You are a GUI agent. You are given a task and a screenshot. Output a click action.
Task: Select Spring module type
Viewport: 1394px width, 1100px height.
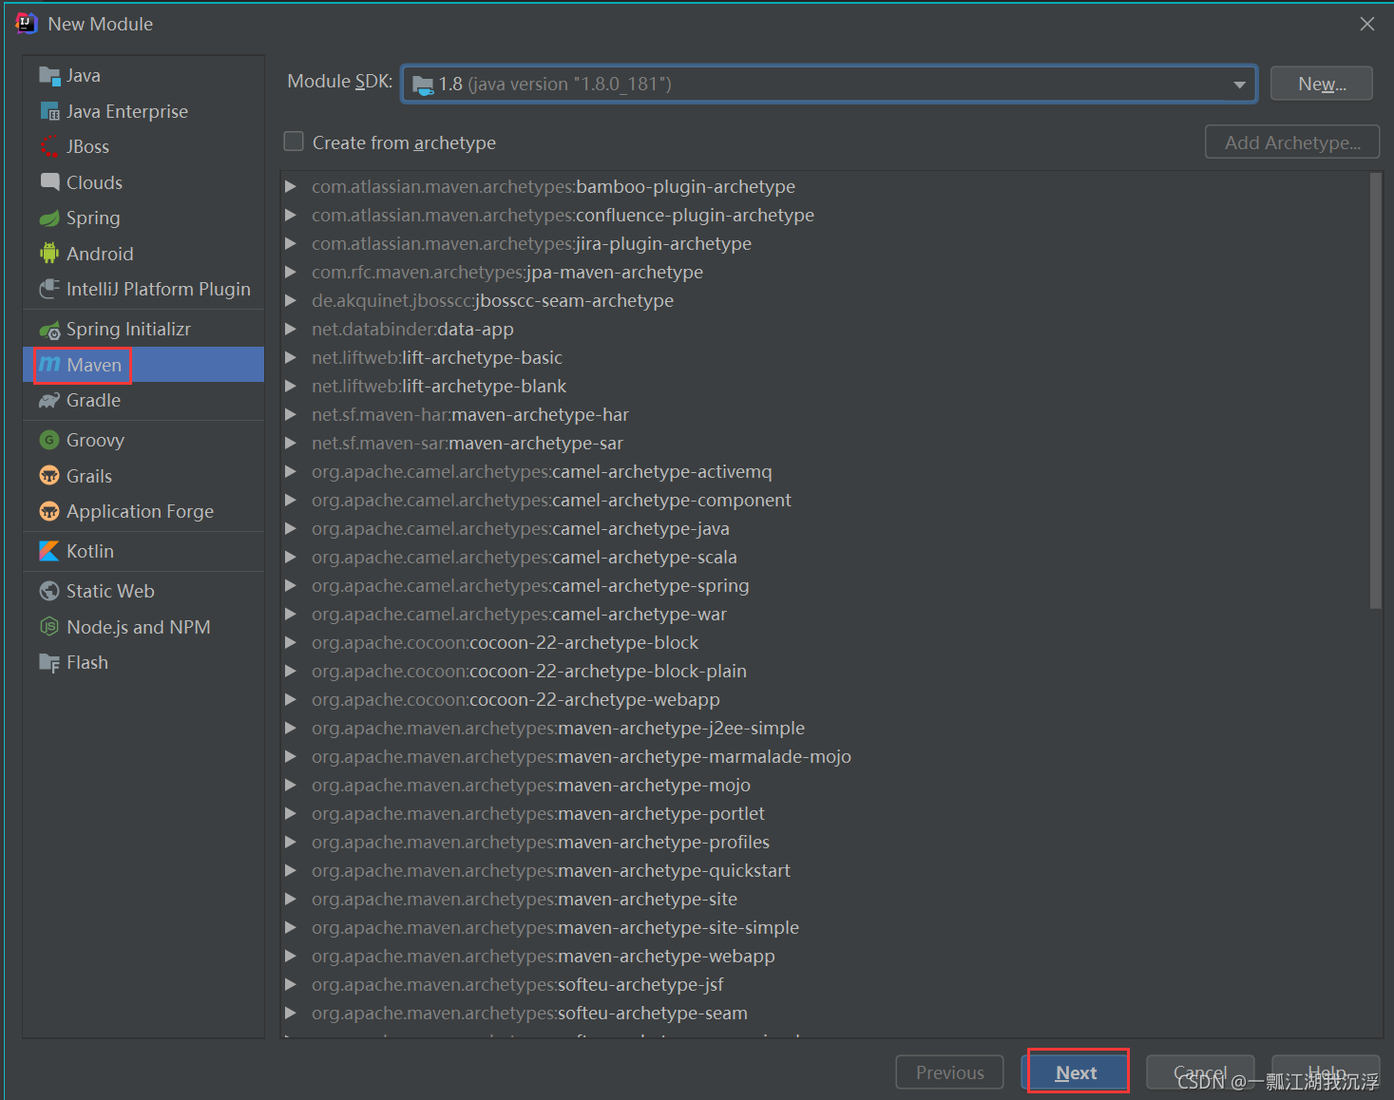tap(143, 218)
